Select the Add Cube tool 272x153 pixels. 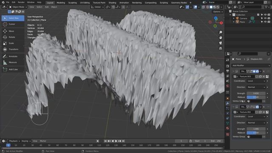[13, 69]
